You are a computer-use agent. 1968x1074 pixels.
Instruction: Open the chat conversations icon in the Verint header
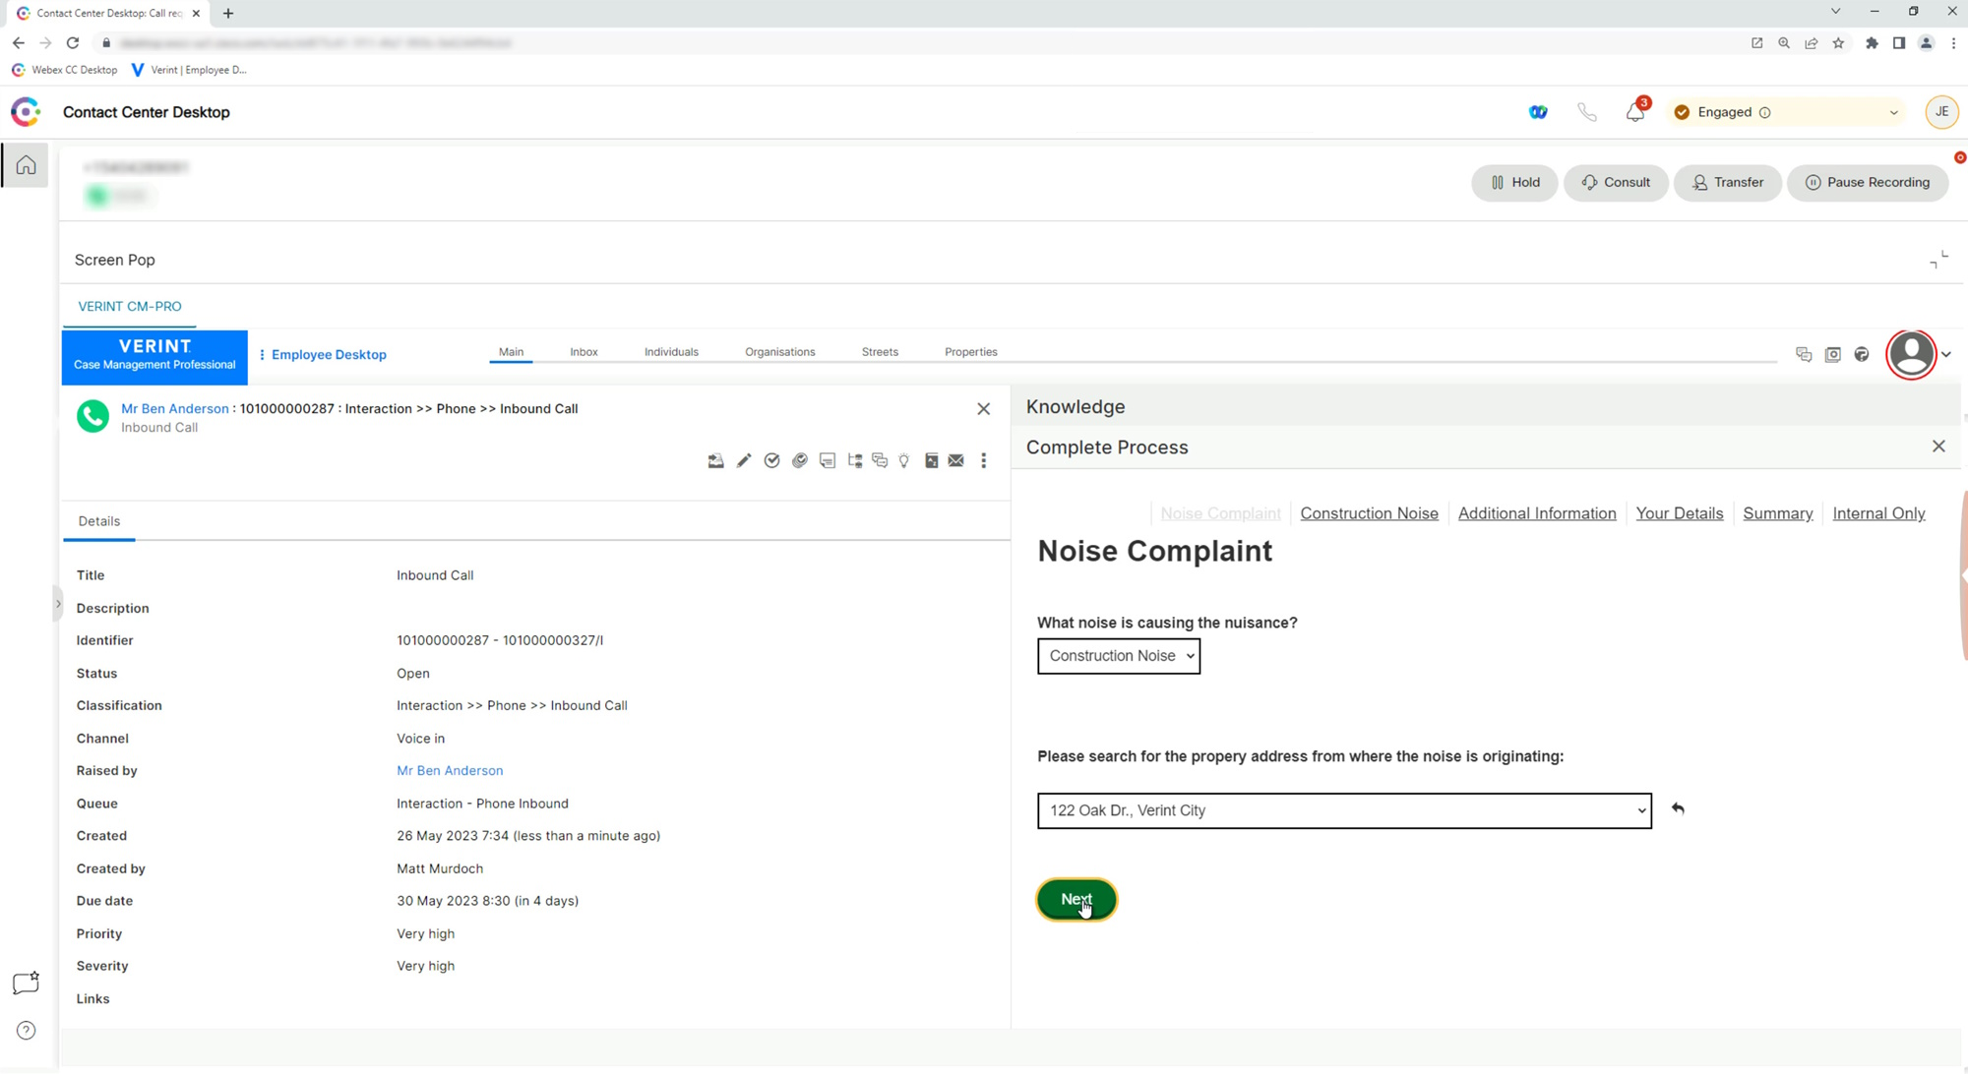[x=1804, y=354]
